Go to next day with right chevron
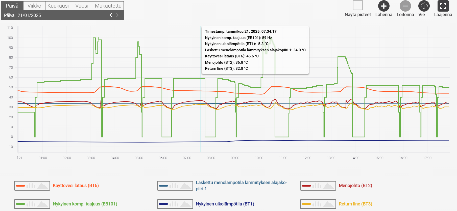This screenshot has height=211, width=457. pos(117,15)
